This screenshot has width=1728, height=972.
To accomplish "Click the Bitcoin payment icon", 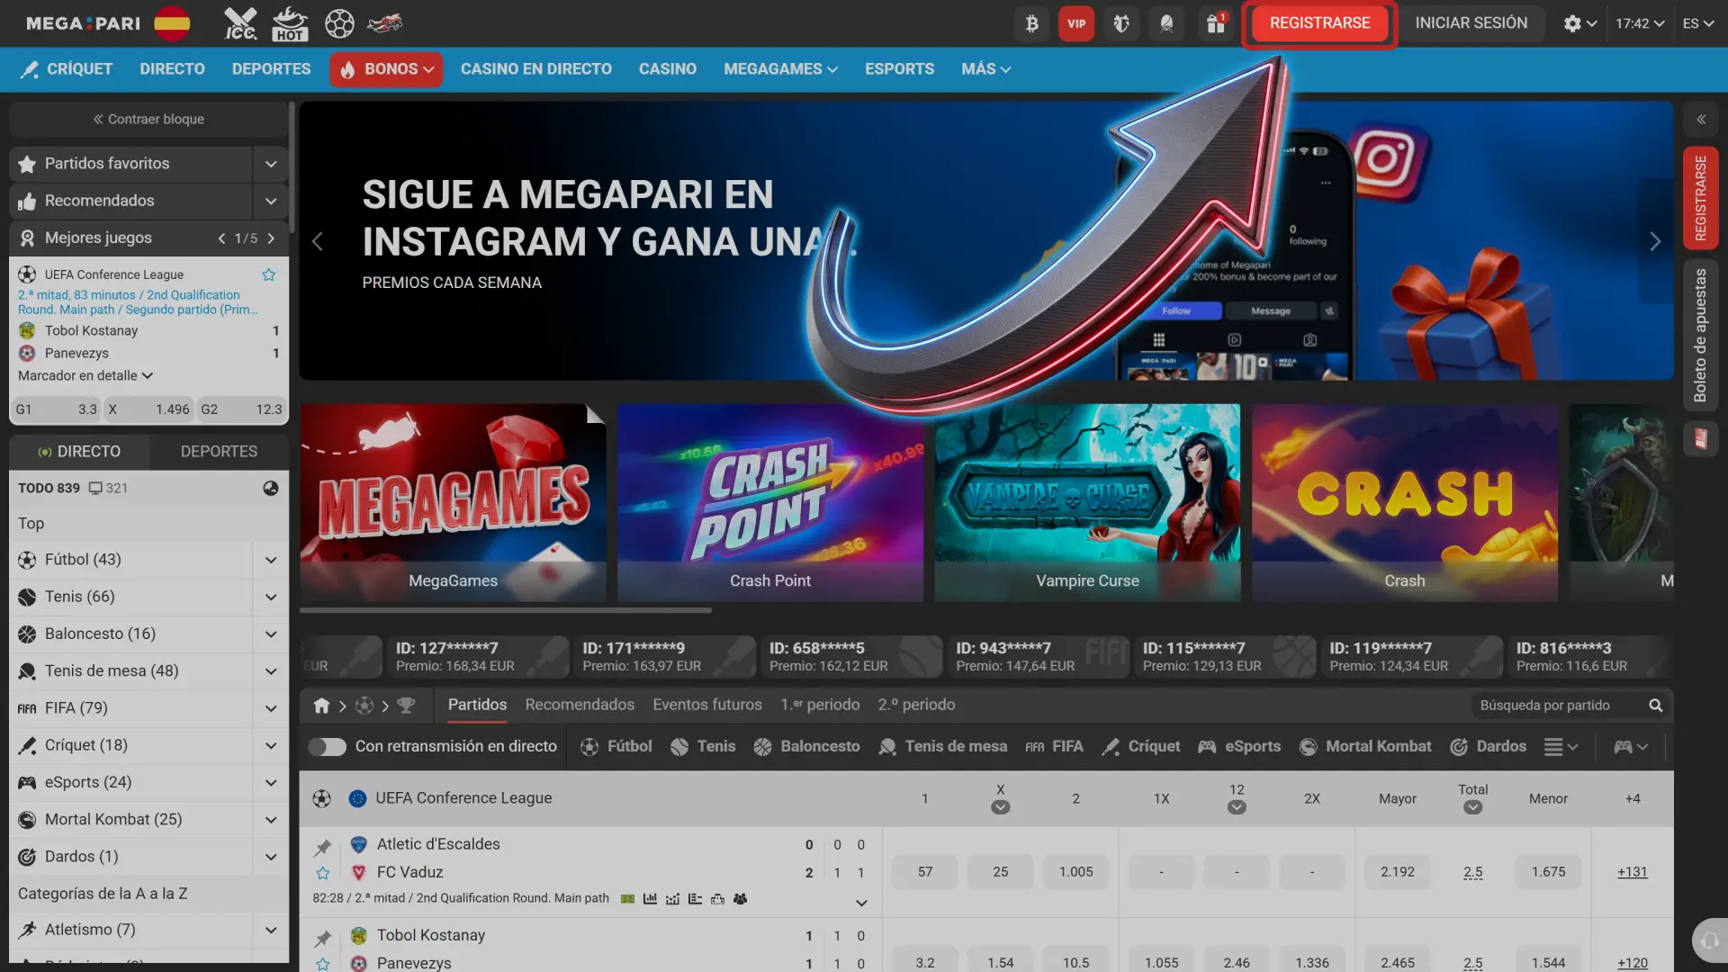I will 1032,23.
